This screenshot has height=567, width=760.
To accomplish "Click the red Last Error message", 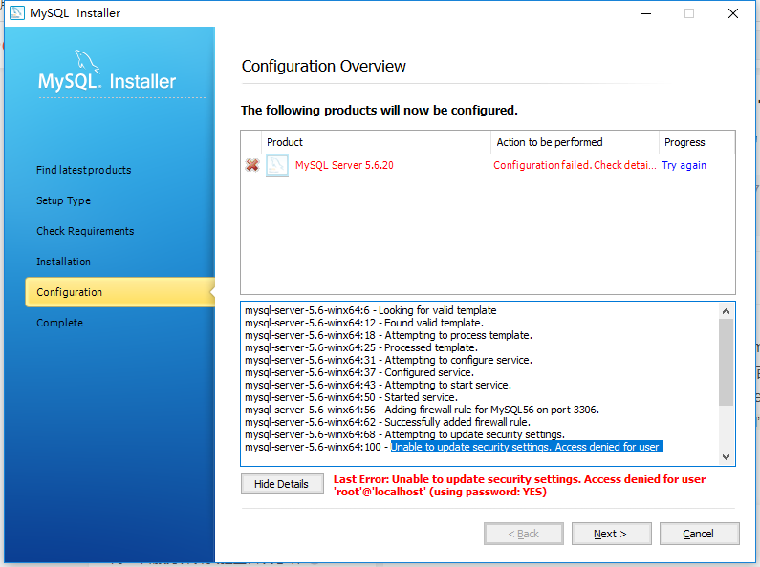I will point(519,486).
